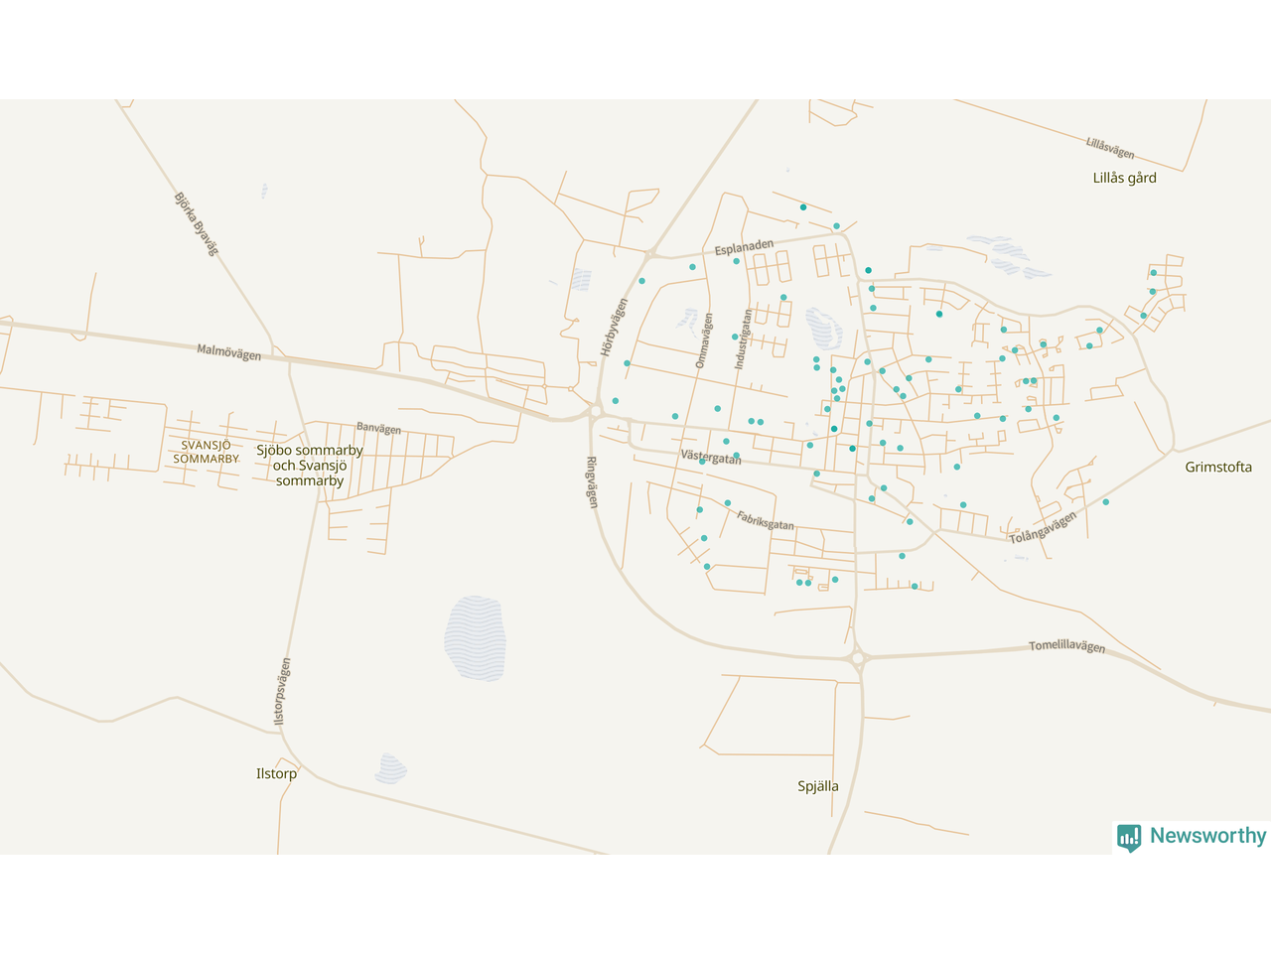The width and height of the screenshot is (1271, 953).
Task: Click the large lake west of Ringvägen
Action: (475, 637)
